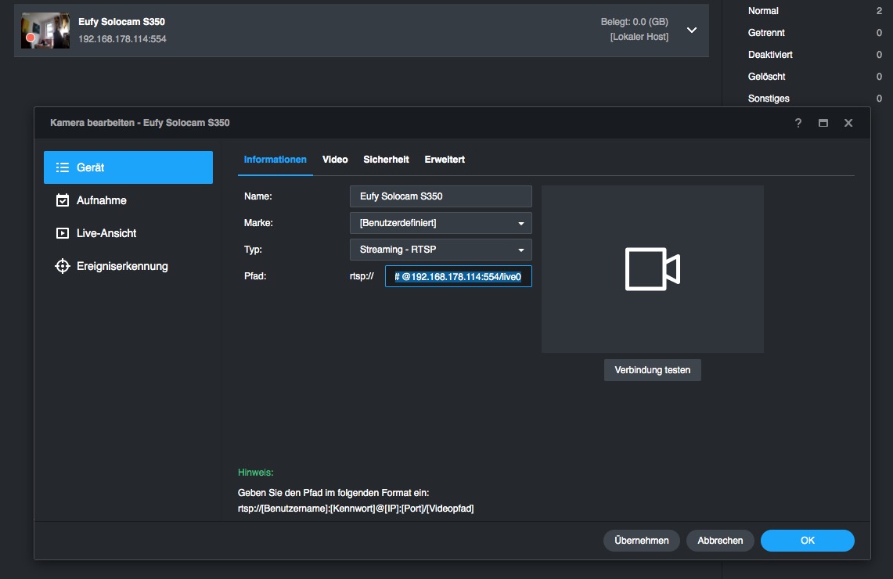Screen dimensions: 893x579
Task: Click the video camera preview placeholder
Action: [652, 269]
